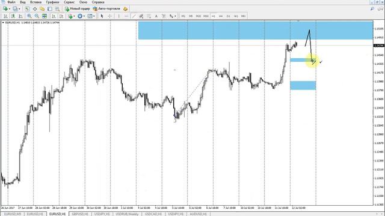Image resolution: width=385 pixels, height=216 pixels.
Task: Show the Data Window panel
Action: (35, 9)
